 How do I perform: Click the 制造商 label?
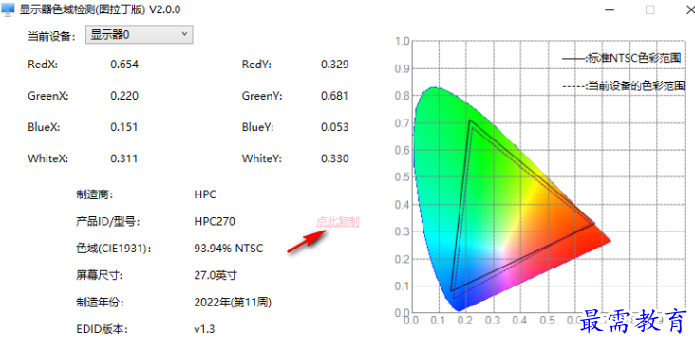click(x=94, y=194)
